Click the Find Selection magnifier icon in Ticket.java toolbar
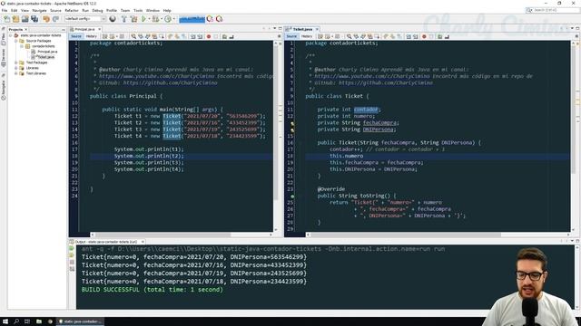The height and width of the screenshot is (326, 581). [x=349, y=36]
